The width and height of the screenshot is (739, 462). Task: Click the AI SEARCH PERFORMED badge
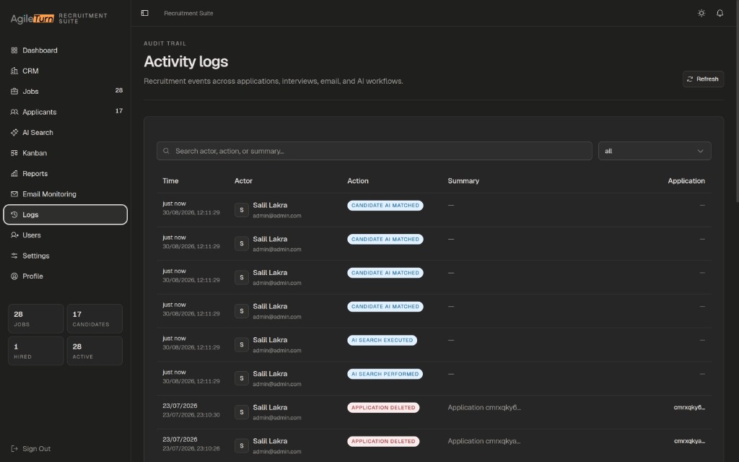click(x=385, y=374)
